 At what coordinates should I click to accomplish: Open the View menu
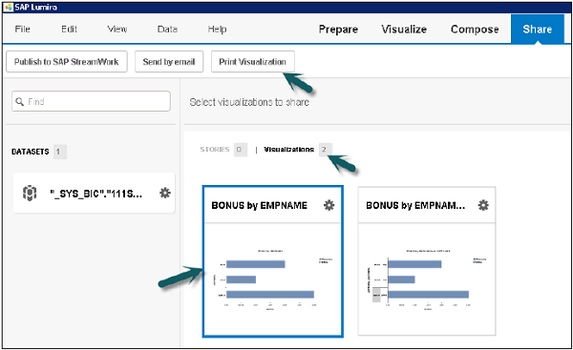click(117, 29)
